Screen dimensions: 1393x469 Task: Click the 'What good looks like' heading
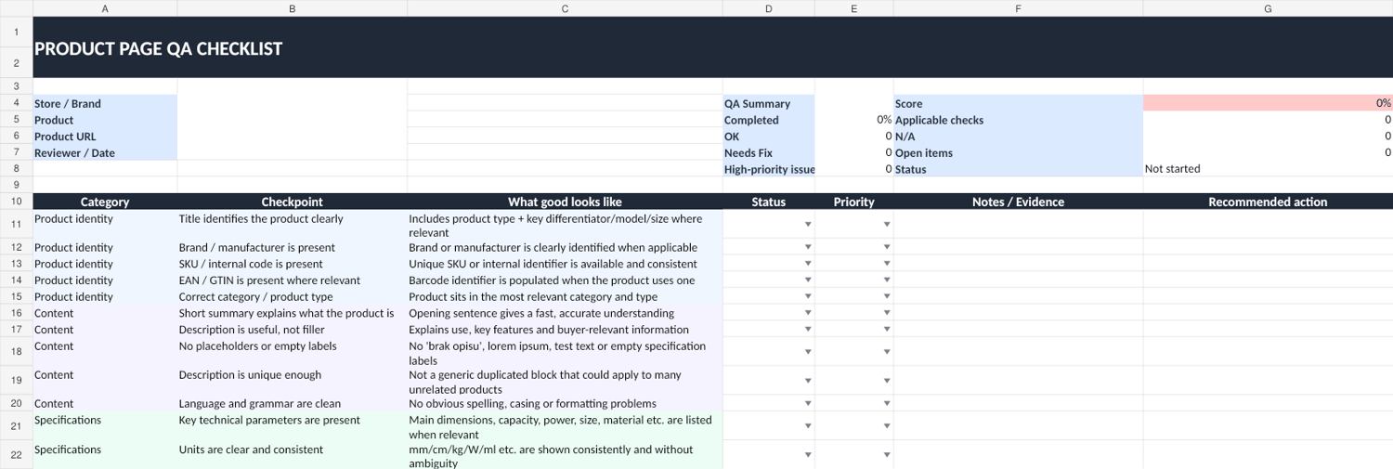click(565, 202)
